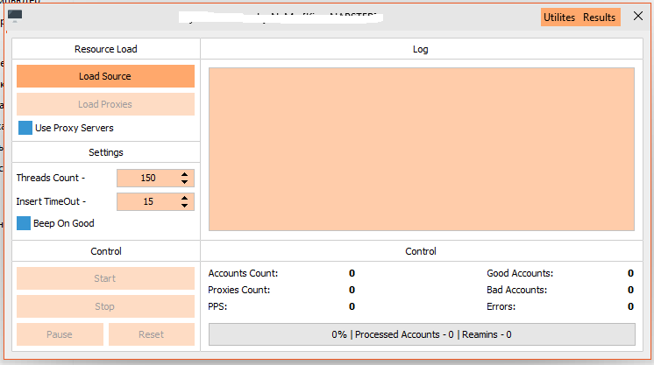Click the Threads Count value field
The width and height of the screenshot is (654, 365).
click(x=147, y=179)
